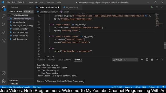Image resolution: width=166 pixels, height=93 pixels.
Task: Open Explorer panel More Actions ellipsis
Action: pos(30,7)
